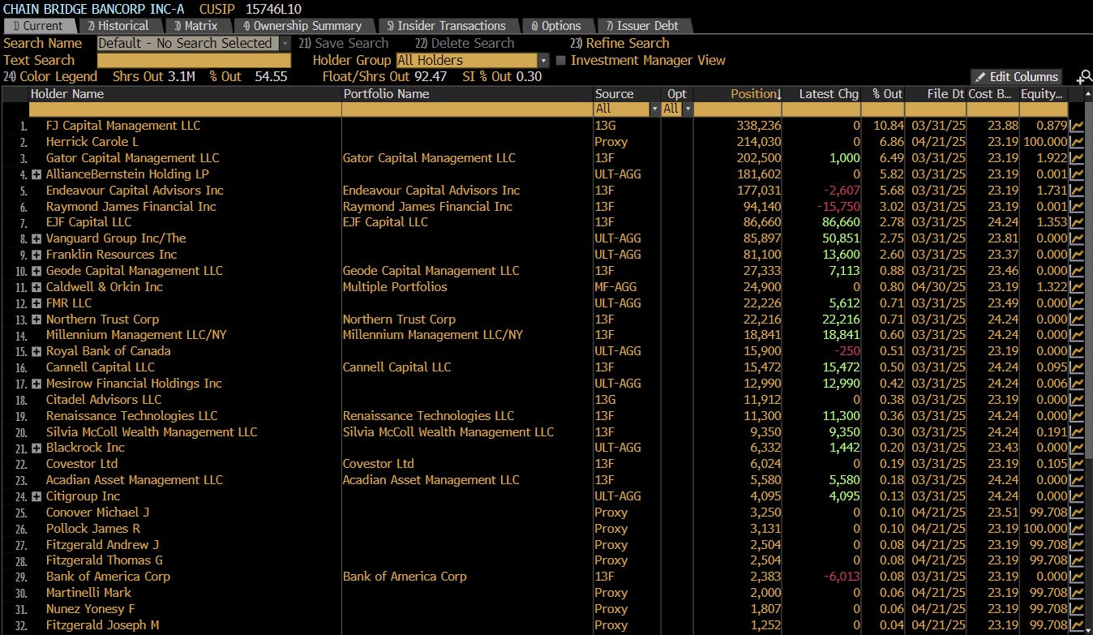The height and width of the screenshot is (635, 1093).
Task: Click Refine Search
Action: point(619,44)
